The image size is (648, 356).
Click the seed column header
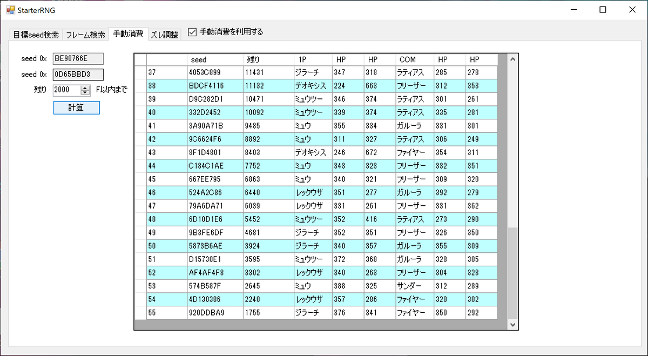point(215,59)
